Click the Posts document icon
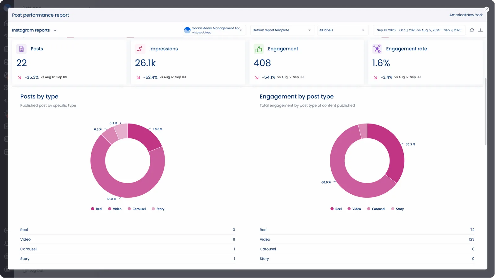The image size is (495, 278). tap(21, 49)
